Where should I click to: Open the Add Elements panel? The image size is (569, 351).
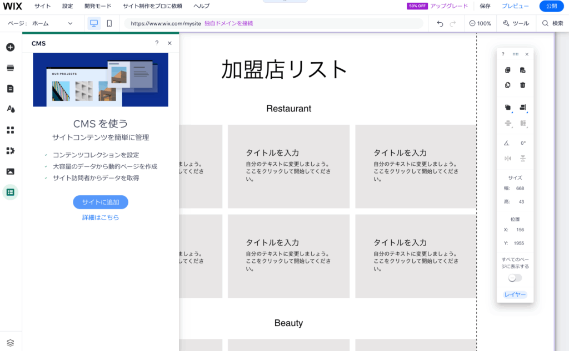click(x=10, y=48)
